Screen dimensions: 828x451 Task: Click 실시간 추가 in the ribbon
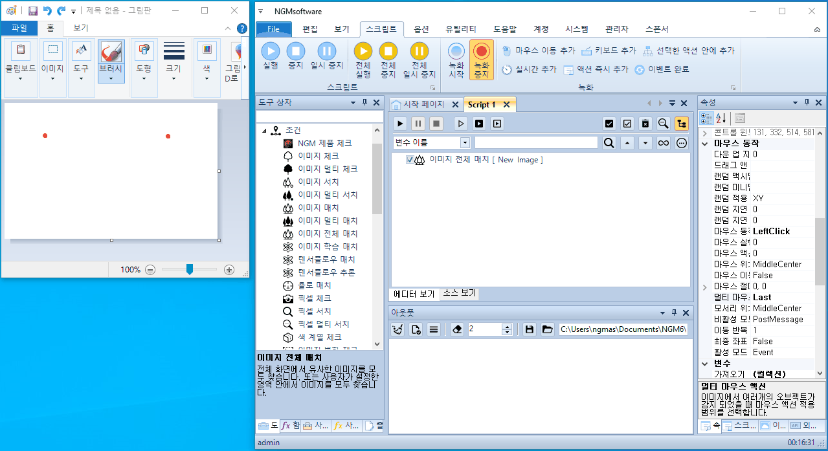pos(530,69)
